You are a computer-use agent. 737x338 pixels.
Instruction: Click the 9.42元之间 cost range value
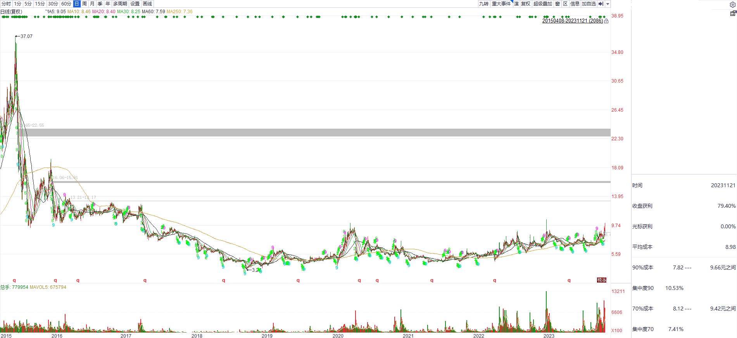[723, 309]
